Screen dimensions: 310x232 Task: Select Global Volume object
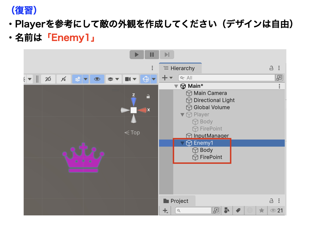tap(212, 107)
